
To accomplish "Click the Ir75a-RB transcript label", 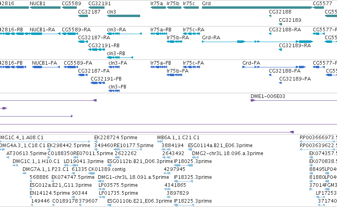I will tap(161, 29).
